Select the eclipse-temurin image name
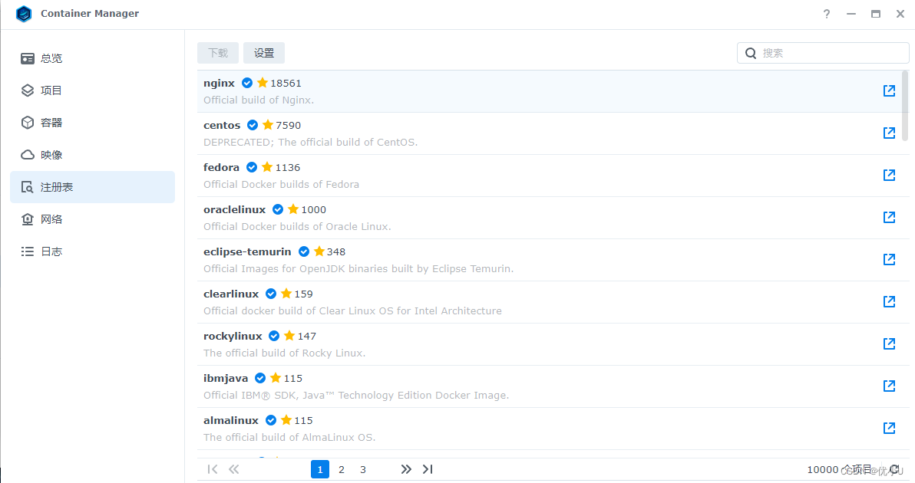The height and width of the screenshot is (483, 915). coord(247,251)
